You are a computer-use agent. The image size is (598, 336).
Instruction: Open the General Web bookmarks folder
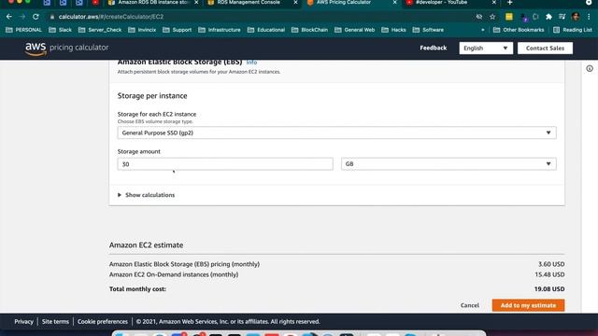355,30
